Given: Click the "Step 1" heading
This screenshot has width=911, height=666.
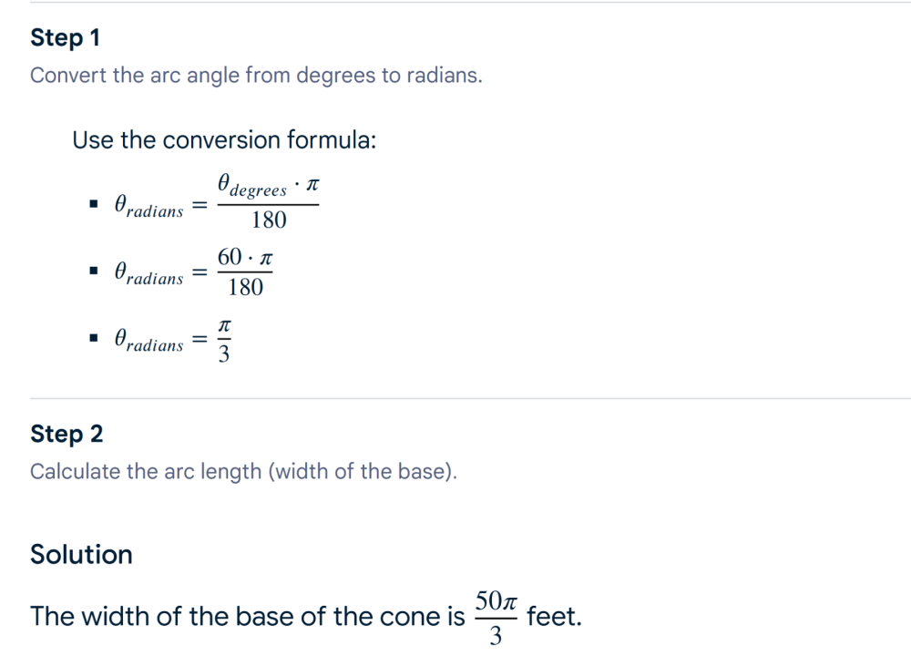Looking at the screenshot, I should [x=65, y=38].
